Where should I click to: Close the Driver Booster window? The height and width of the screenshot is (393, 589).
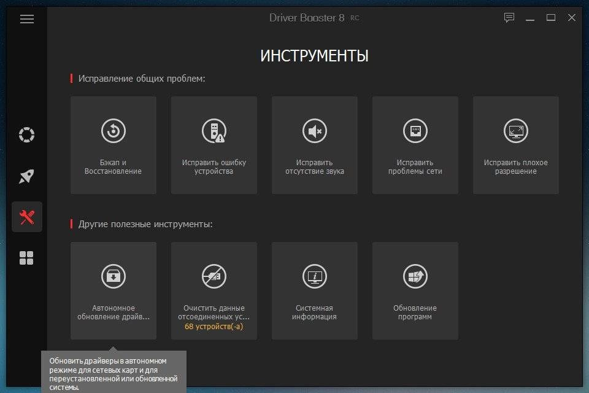[572, 17]
